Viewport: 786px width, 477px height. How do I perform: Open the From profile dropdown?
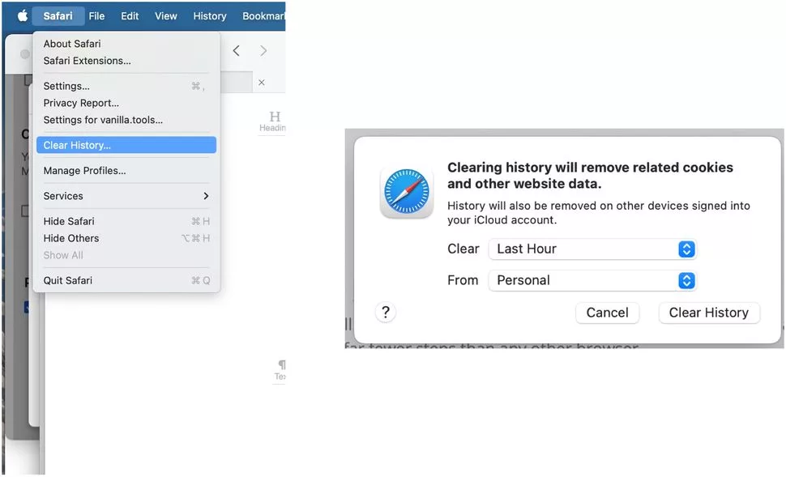tap(592, 280)
